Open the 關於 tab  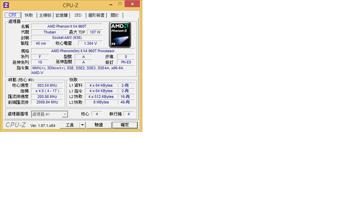pyautogui.click(x=115, y=15)
